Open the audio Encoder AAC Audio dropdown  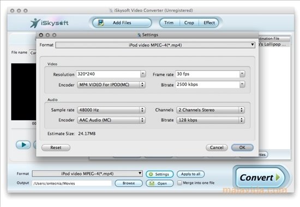111,120
